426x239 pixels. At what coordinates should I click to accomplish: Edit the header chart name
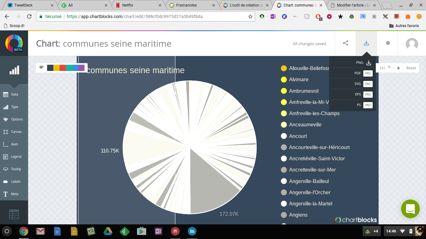(117, 44)
